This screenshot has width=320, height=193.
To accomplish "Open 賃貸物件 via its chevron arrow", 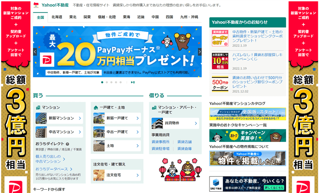I will 196,123.
